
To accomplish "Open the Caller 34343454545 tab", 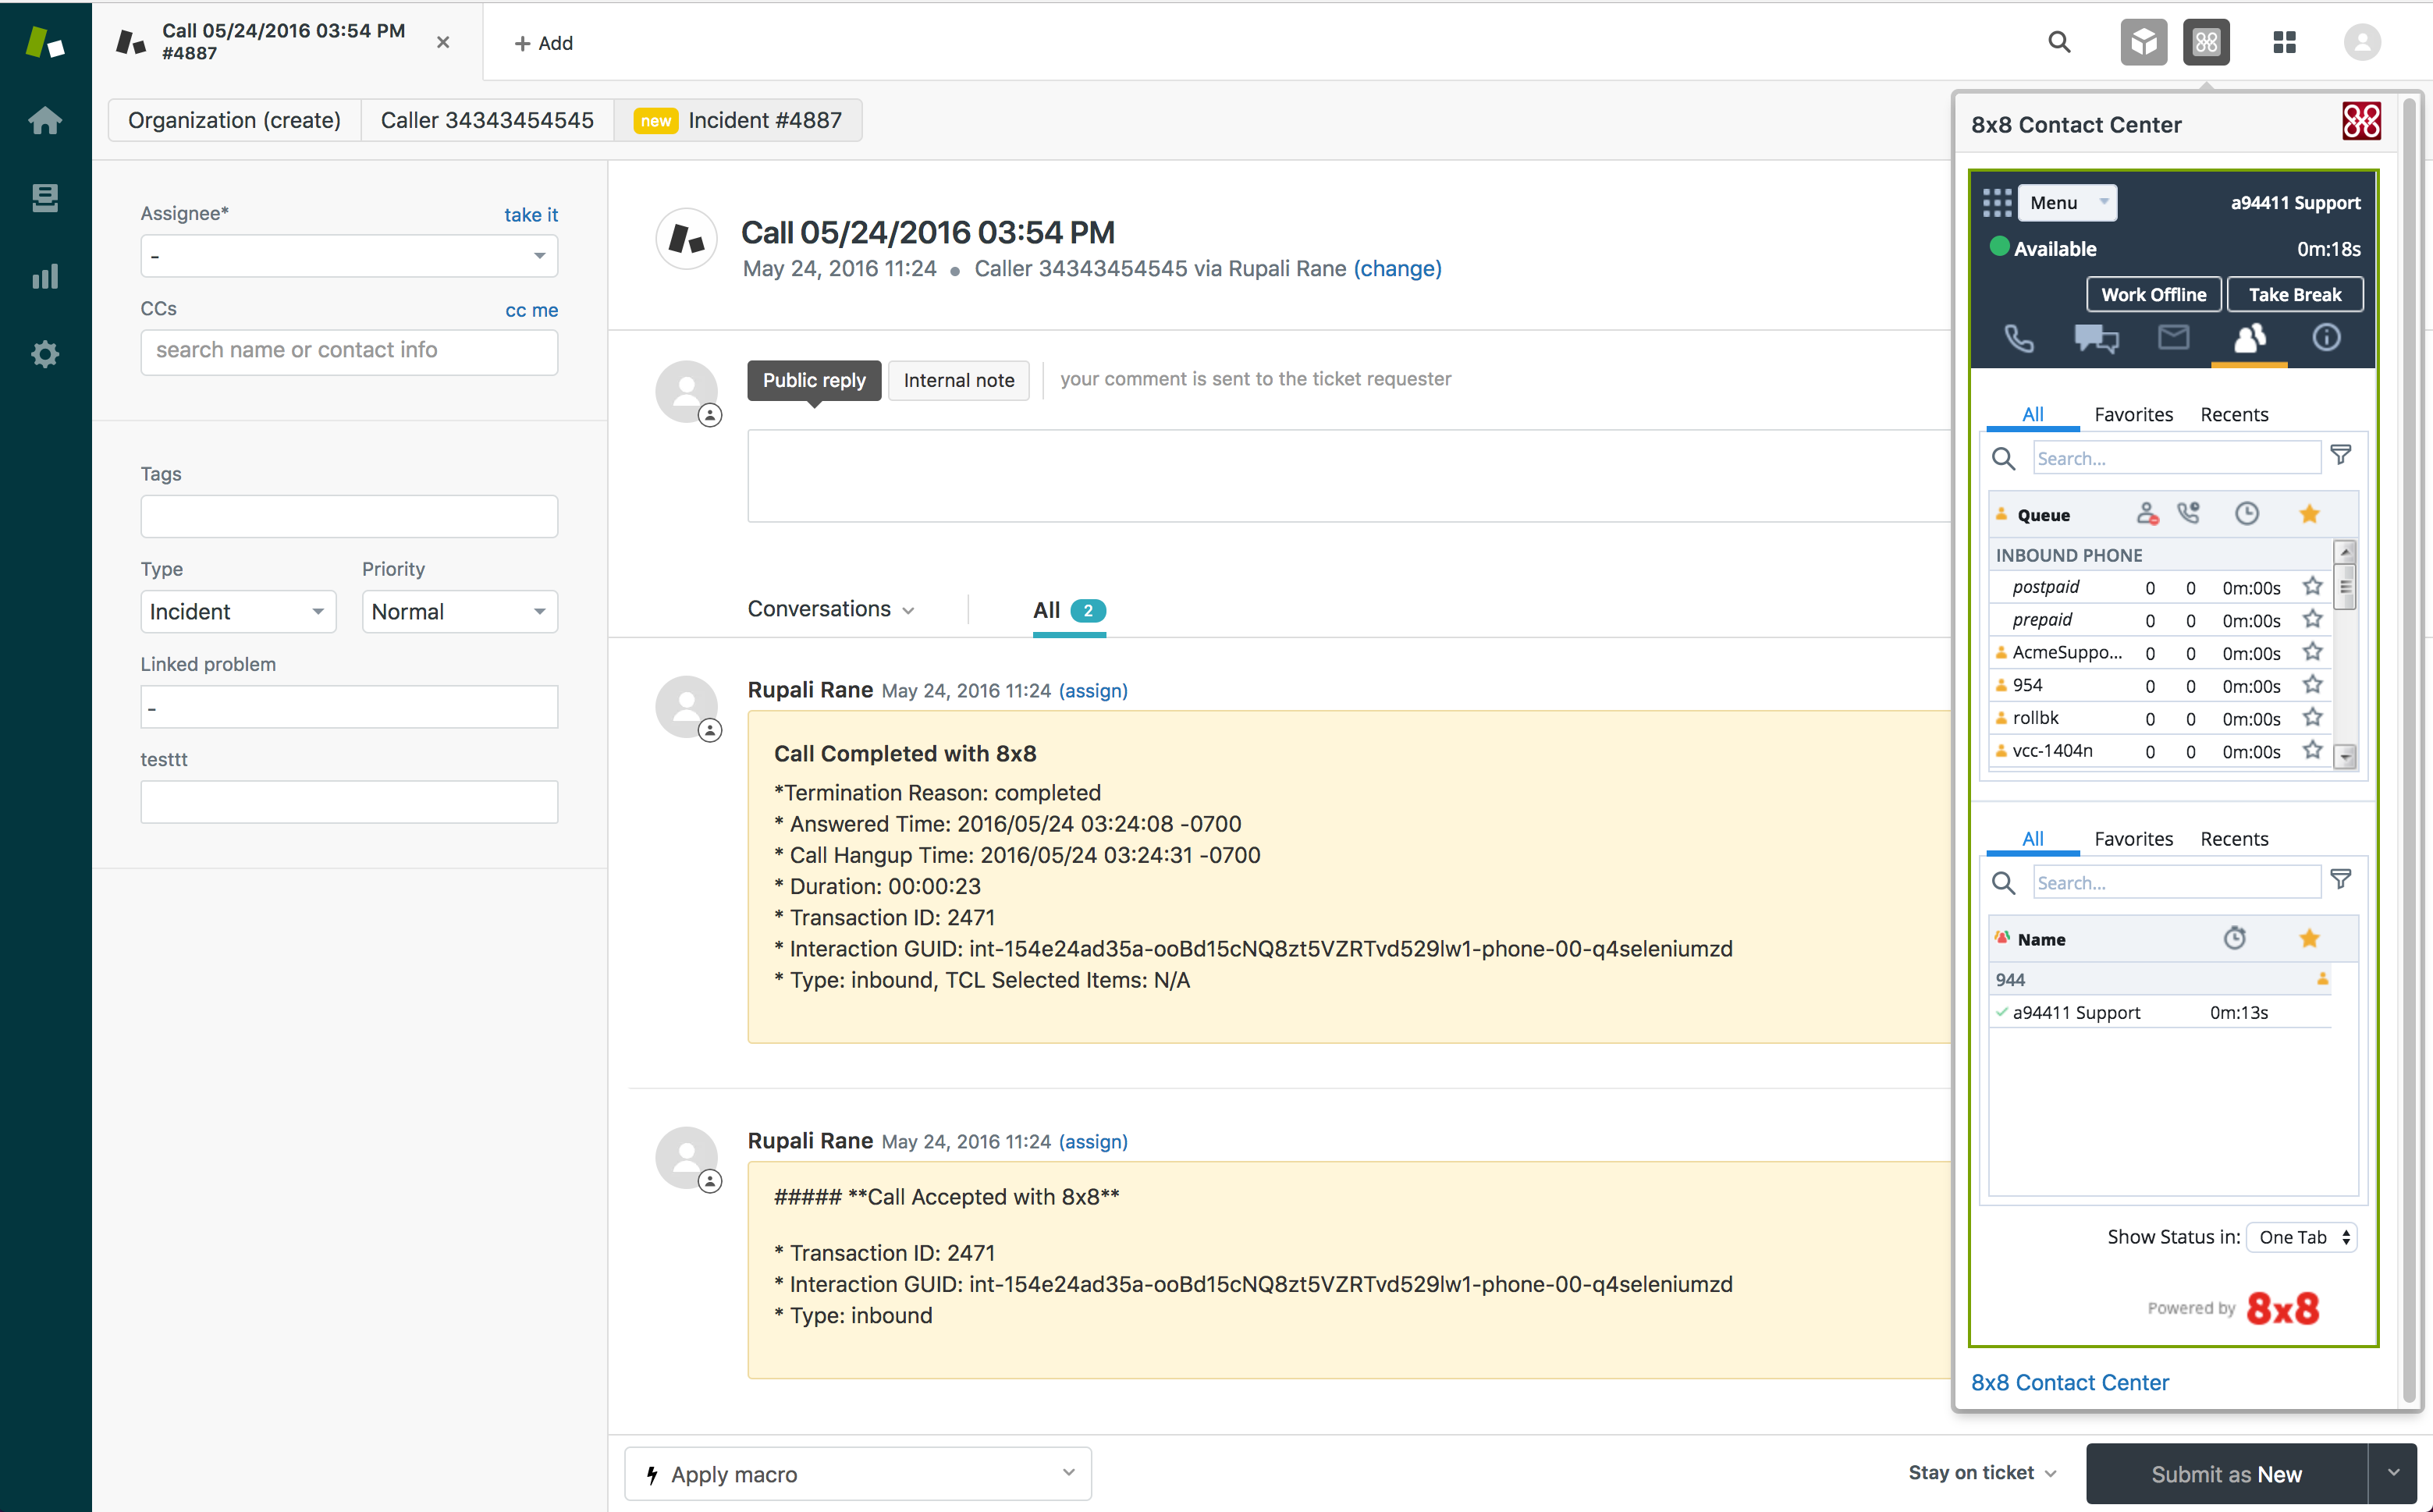I will [487, 120].
